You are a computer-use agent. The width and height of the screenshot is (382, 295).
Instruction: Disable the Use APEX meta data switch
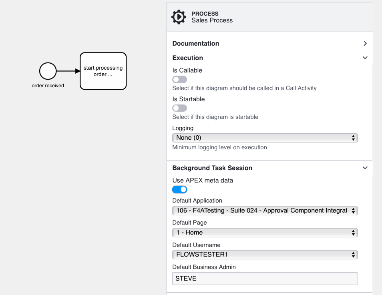click(179, 189)
